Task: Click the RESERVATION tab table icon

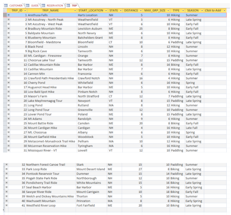Action: [x=43, y=5]
